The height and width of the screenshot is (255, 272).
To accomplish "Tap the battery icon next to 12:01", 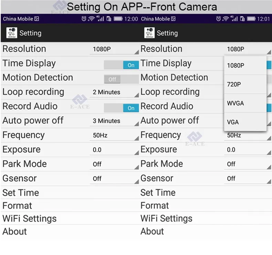I will (251, 19).
